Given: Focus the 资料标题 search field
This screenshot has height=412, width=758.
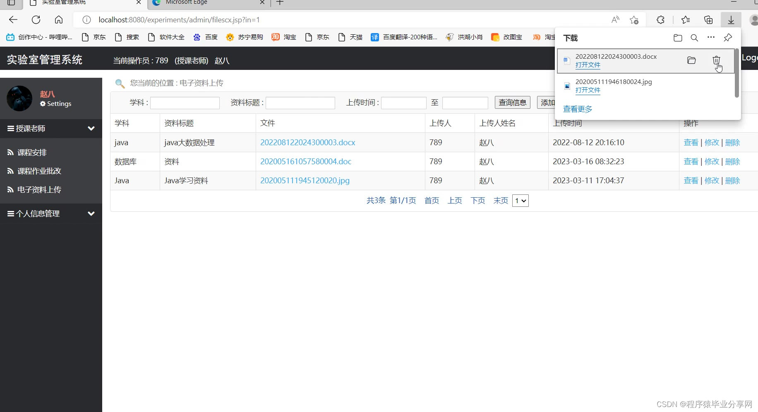Looking at the screenshot, I should tap(300, 103).
